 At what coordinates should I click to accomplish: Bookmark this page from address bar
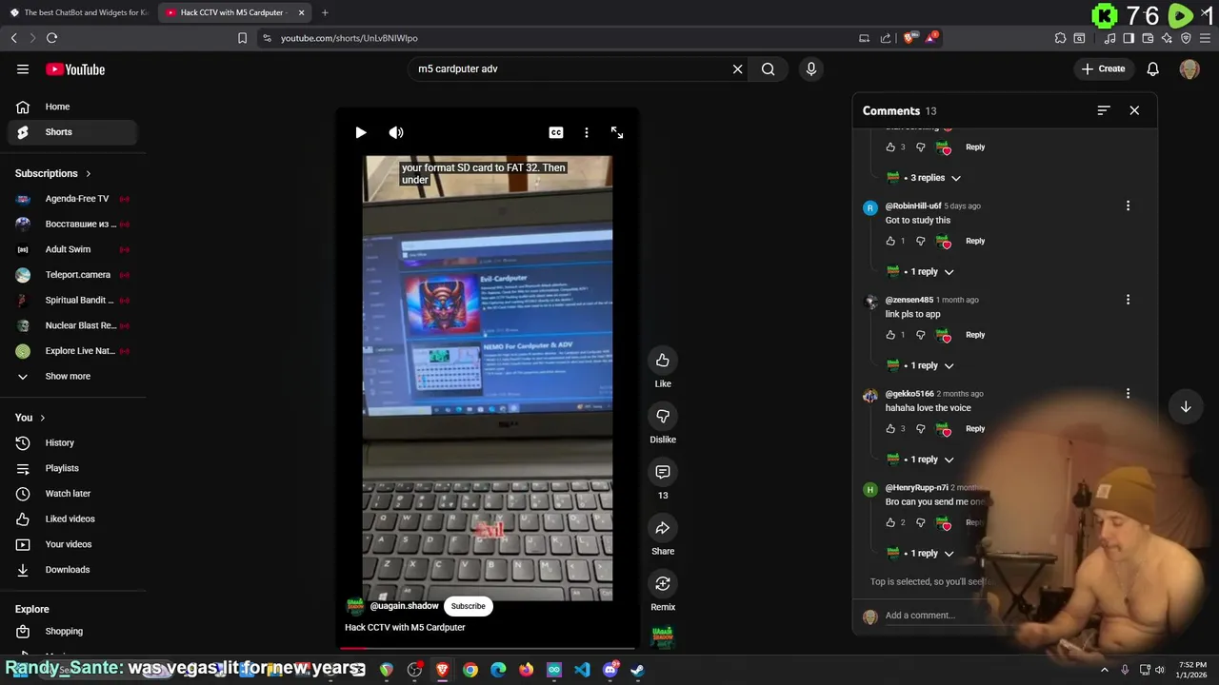(242, 38)
